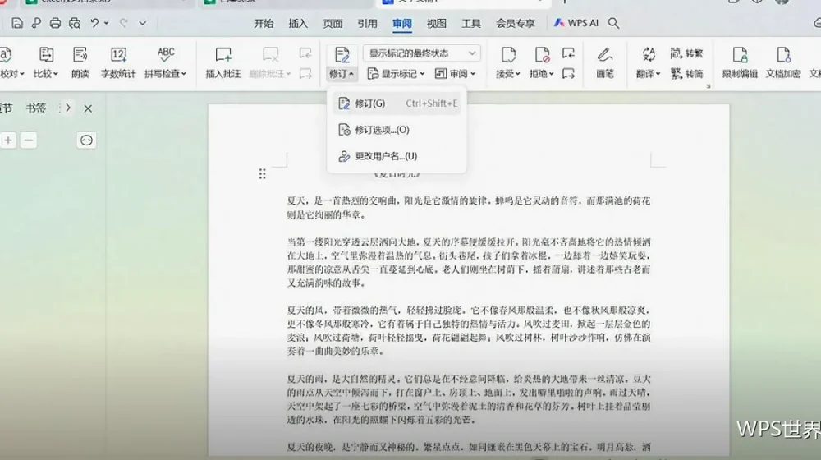Image resolution: width=821 pixels, height=460 pixels.
Task: Click the 校对 proofreading icon
Action: coord(7,55)
